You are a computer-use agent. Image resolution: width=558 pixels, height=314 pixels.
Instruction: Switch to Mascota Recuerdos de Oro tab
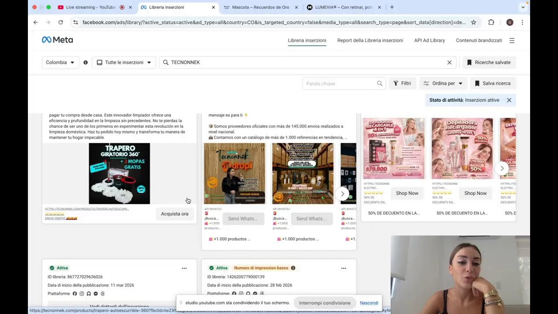pos(261,7)
